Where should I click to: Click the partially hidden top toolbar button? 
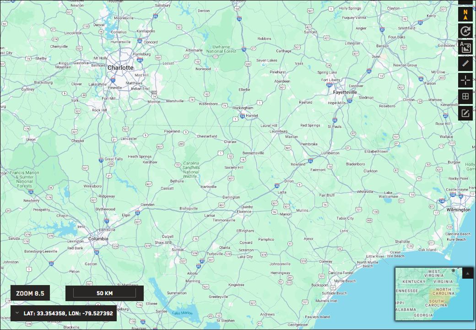point(465,2)
